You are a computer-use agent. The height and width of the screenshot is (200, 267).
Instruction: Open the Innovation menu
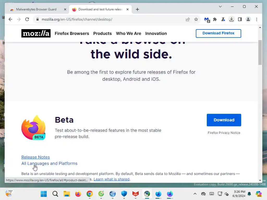156,33
